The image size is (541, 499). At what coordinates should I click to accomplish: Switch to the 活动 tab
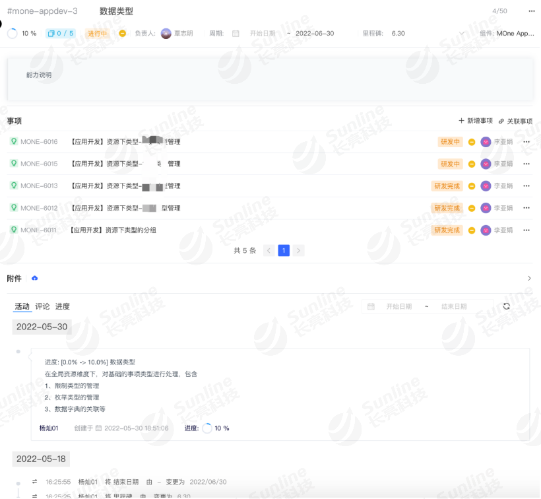[x=22, y=306]
